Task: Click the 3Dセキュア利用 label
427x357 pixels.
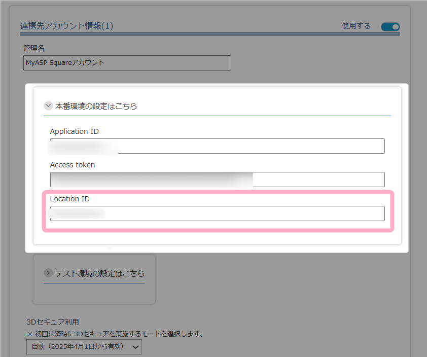Action: coord(53,322)
